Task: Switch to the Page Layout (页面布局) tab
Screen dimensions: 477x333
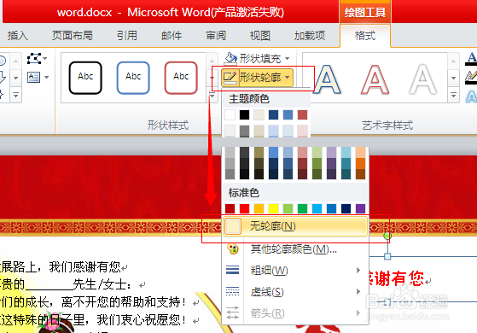Action: tap(72, 36)
